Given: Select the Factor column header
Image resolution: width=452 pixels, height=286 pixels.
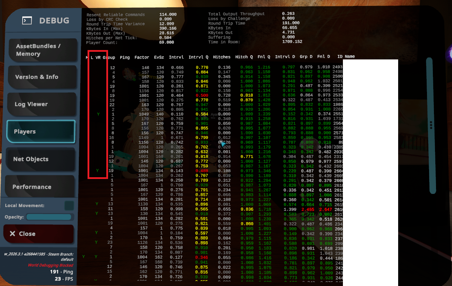Looking at the screenshot, I should [142, 57].
